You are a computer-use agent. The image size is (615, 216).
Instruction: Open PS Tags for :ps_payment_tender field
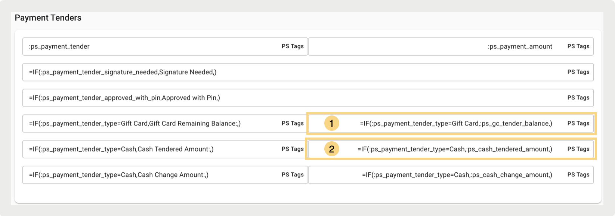293,46
